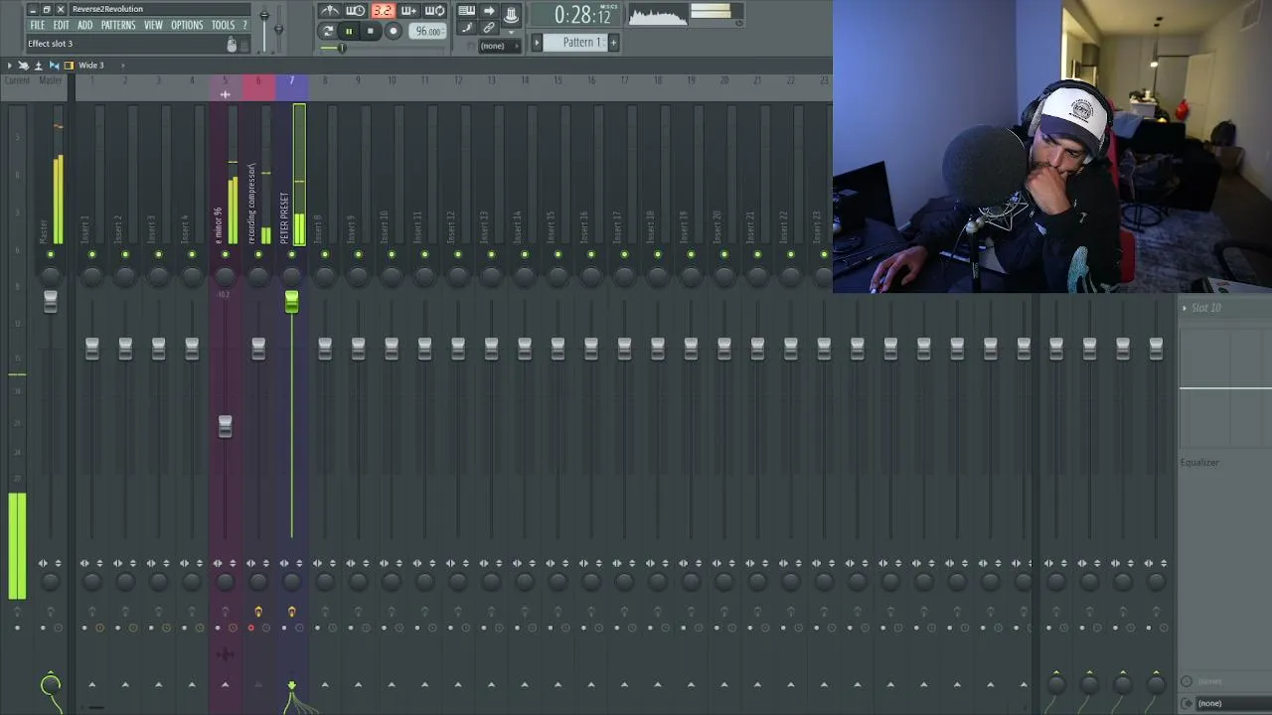This screenshot has height=715, width=1272.
Task: Click the tempo field showing 96.000
Action: [x=428, y=32]
